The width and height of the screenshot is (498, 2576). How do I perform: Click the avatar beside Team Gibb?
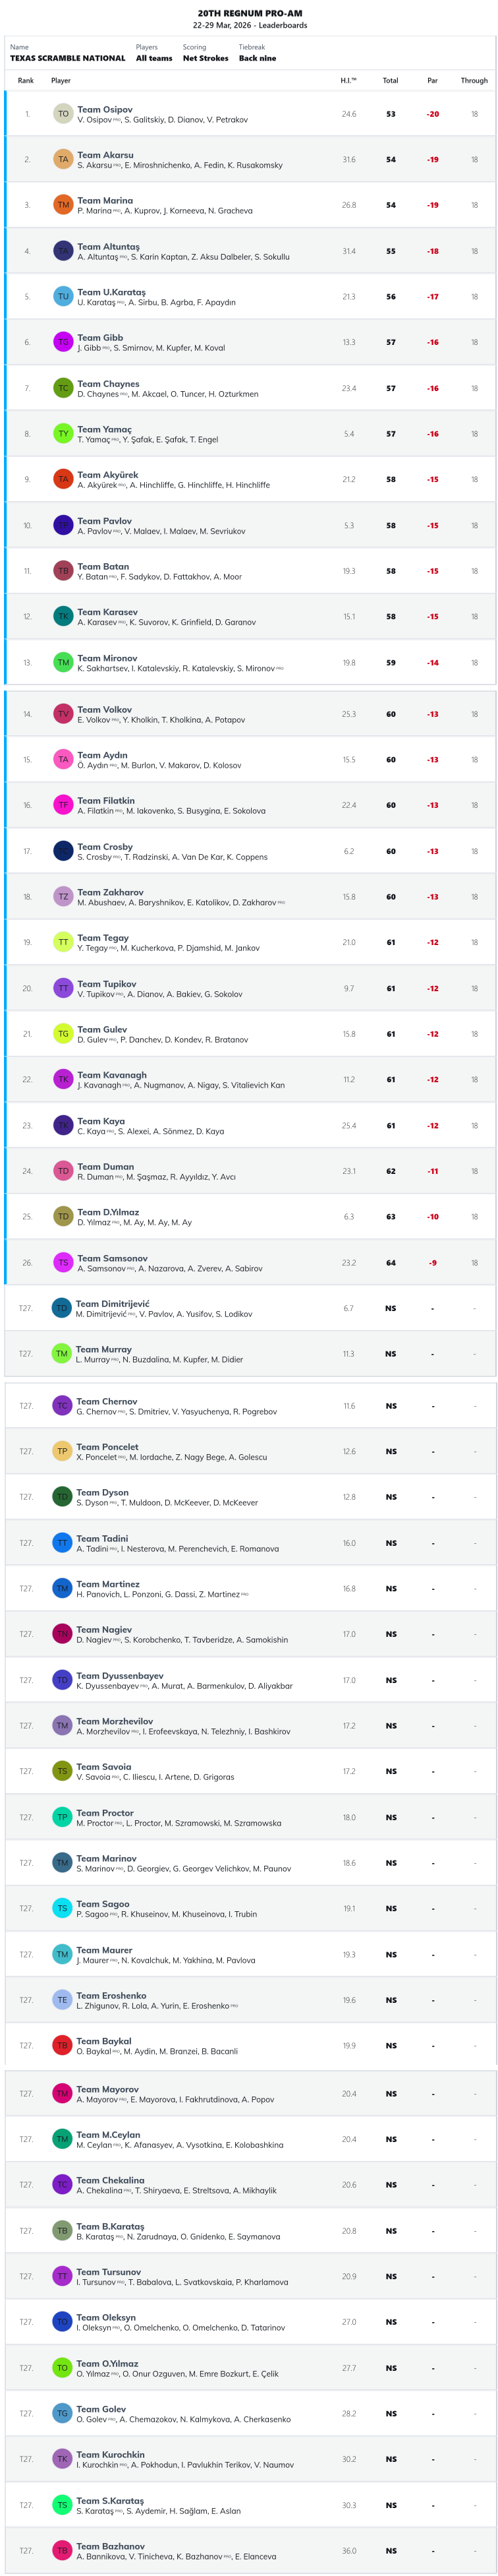click(63, 342)
